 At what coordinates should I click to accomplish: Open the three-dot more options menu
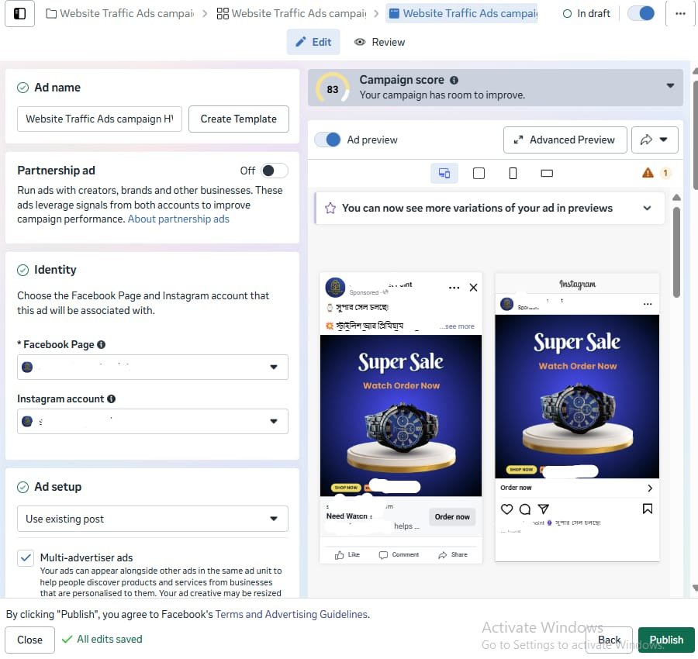pyautogui.click(x=680, y=13)
